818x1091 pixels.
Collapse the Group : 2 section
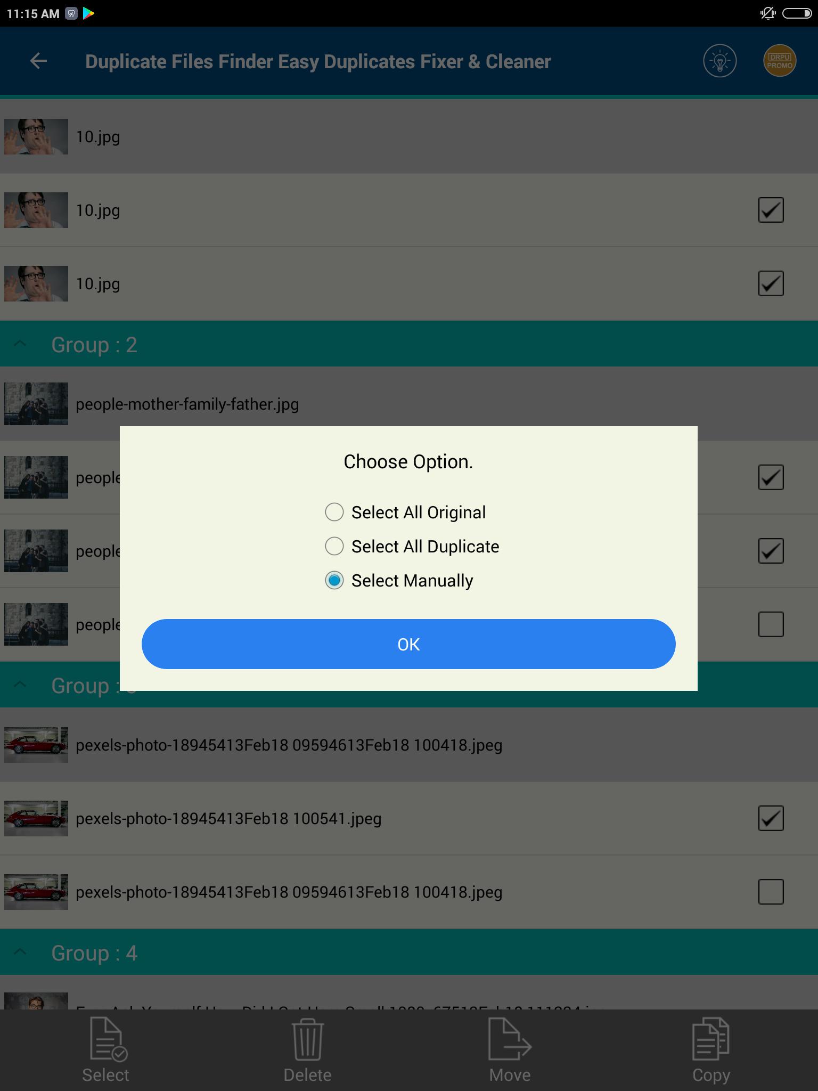pos(20,344)
